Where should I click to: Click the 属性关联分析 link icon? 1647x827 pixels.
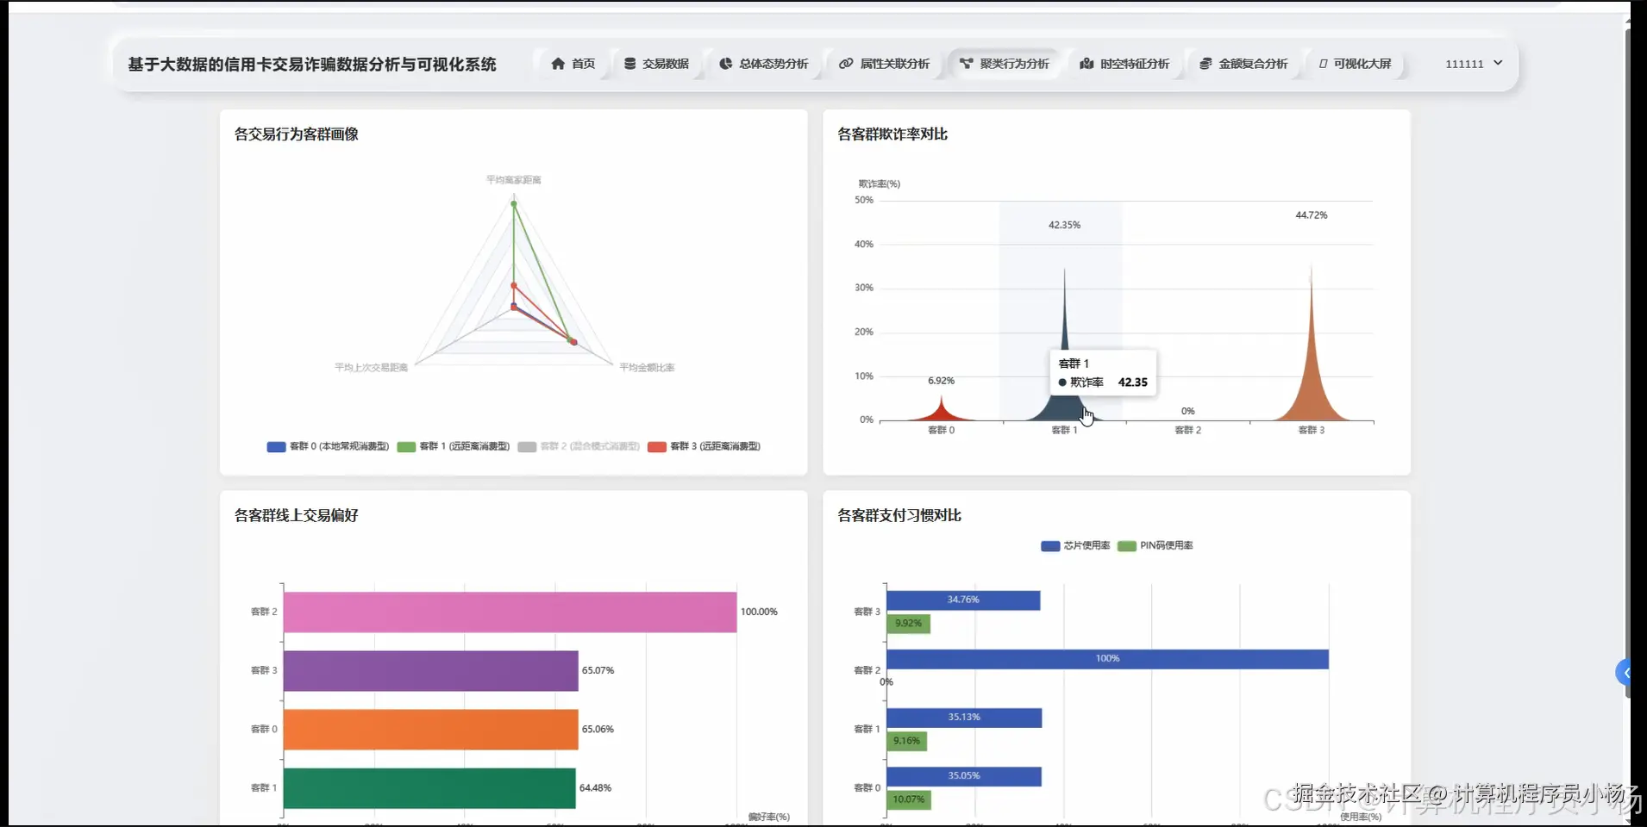click(846, 64)
